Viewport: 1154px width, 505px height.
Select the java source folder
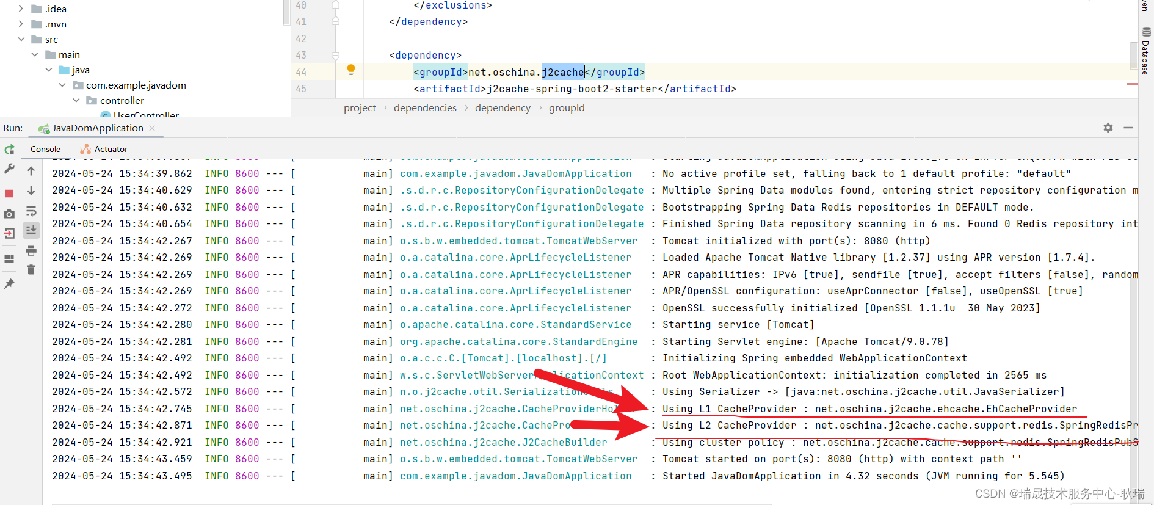[81, 70]
